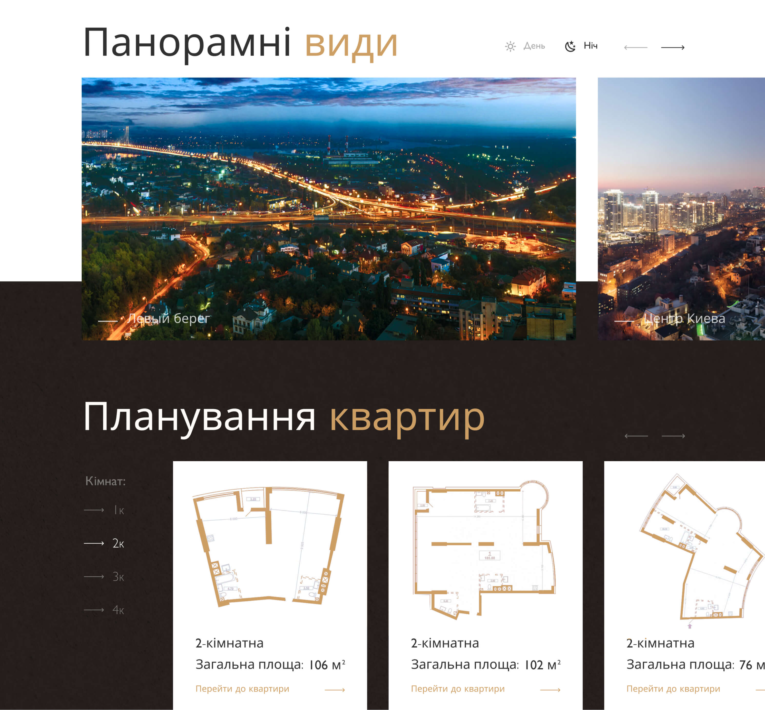Click the sun icon for day view
765x710 pixels.
(510, 46)
